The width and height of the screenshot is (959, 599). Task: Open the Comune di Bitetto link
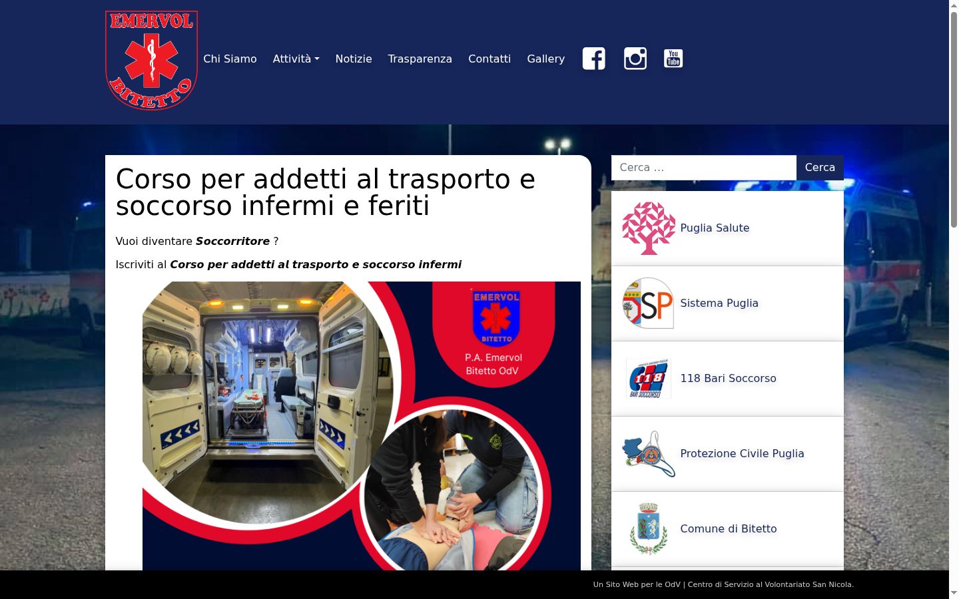point(729,529)
